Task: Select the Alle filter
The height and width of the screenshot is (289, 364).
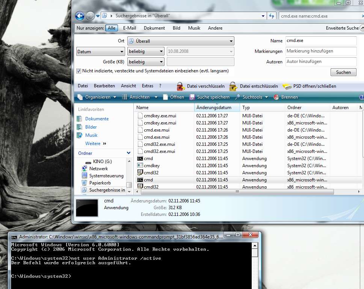Action: coord(112,28)
